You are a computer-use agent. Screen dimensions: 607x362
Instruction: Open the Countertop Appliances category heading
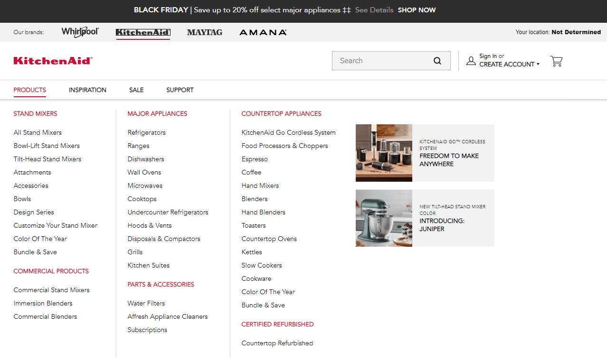click(x=281, y=113)
